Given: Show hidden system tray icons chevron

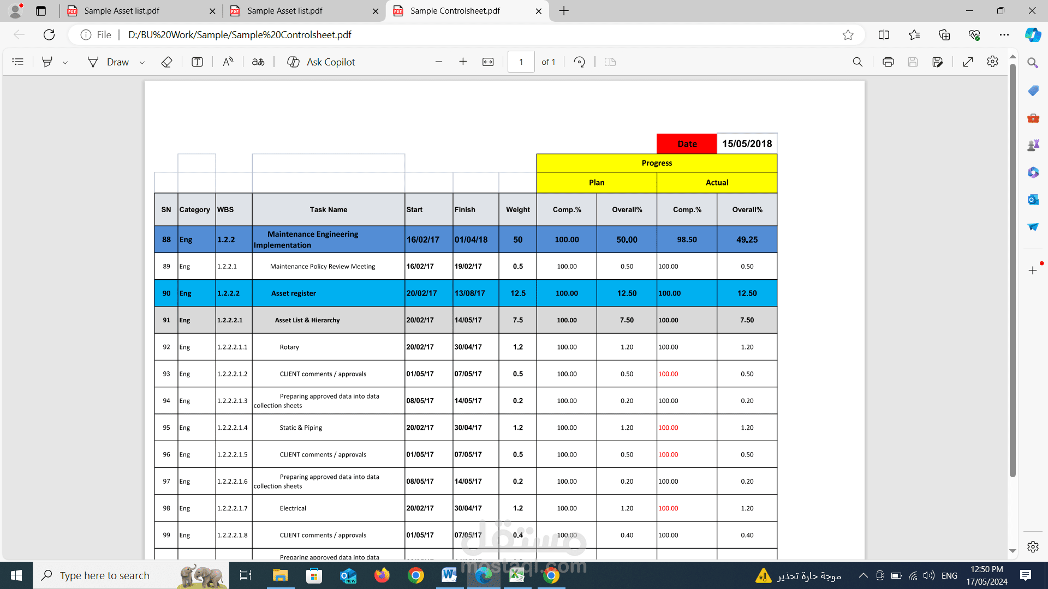Looking at the screenshot, I should tap(864, 575).
